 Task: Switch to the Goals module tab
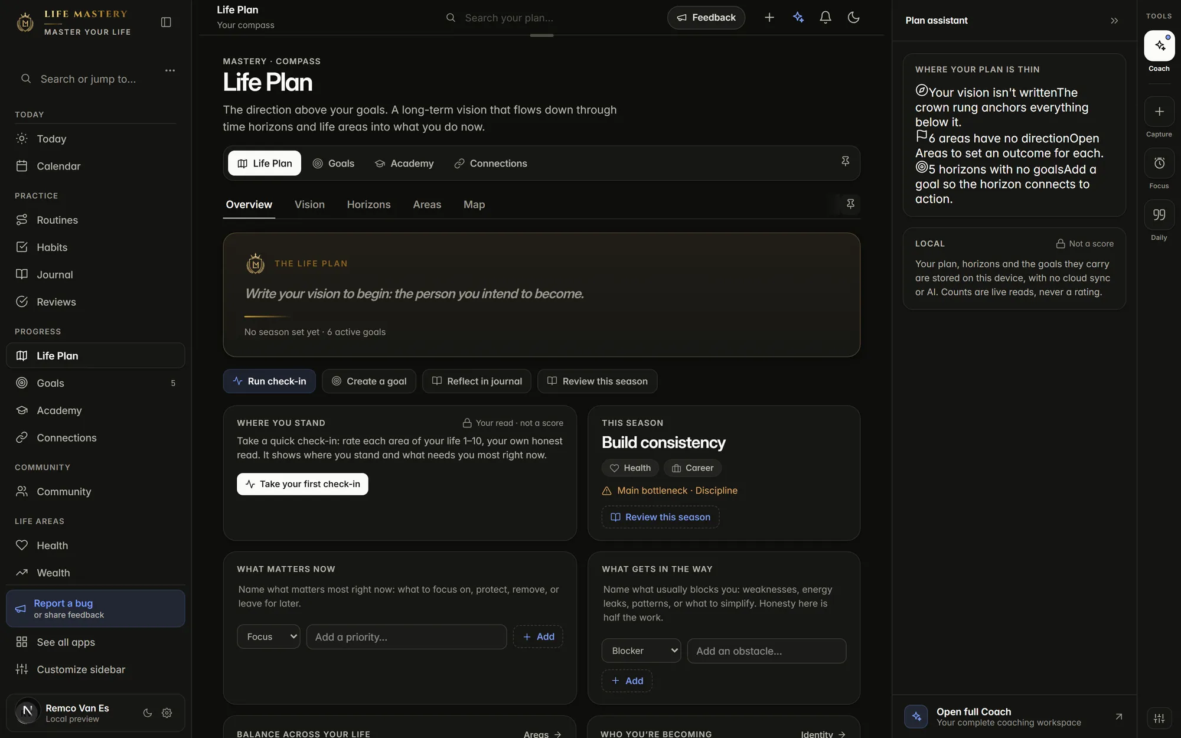[x=334, y=164]
